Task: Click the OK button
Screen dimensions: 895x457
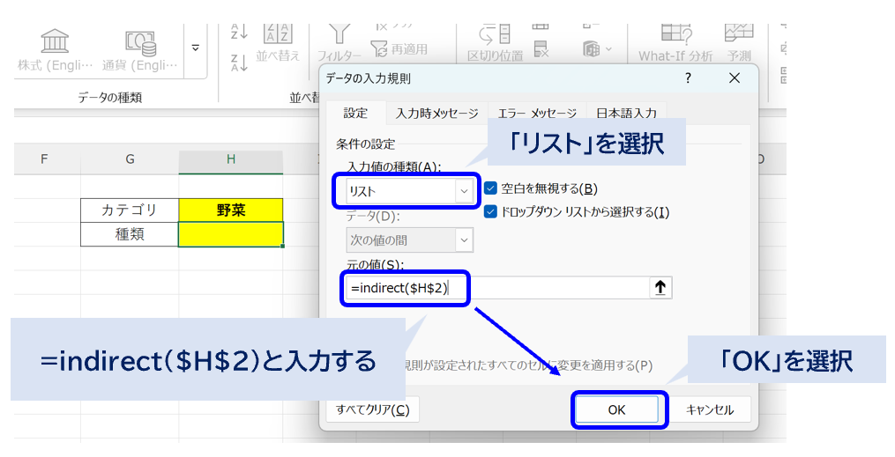Action: pos(616,409)
